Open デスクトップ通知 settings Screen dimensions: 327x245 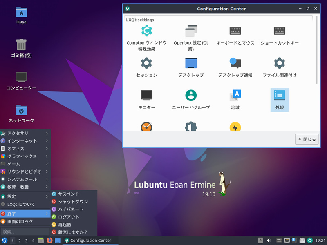coord(235,63)
